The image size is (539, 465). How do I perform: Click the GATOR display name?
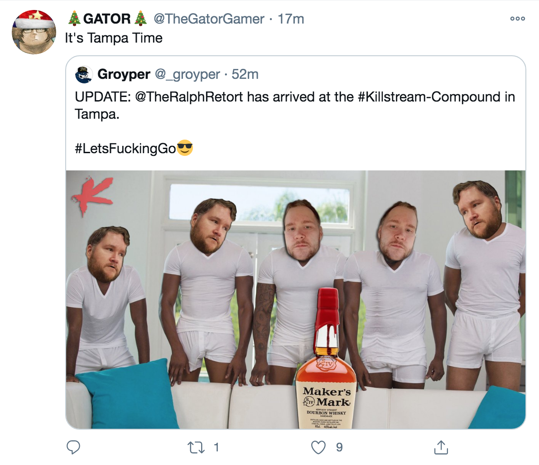(107, 19)
